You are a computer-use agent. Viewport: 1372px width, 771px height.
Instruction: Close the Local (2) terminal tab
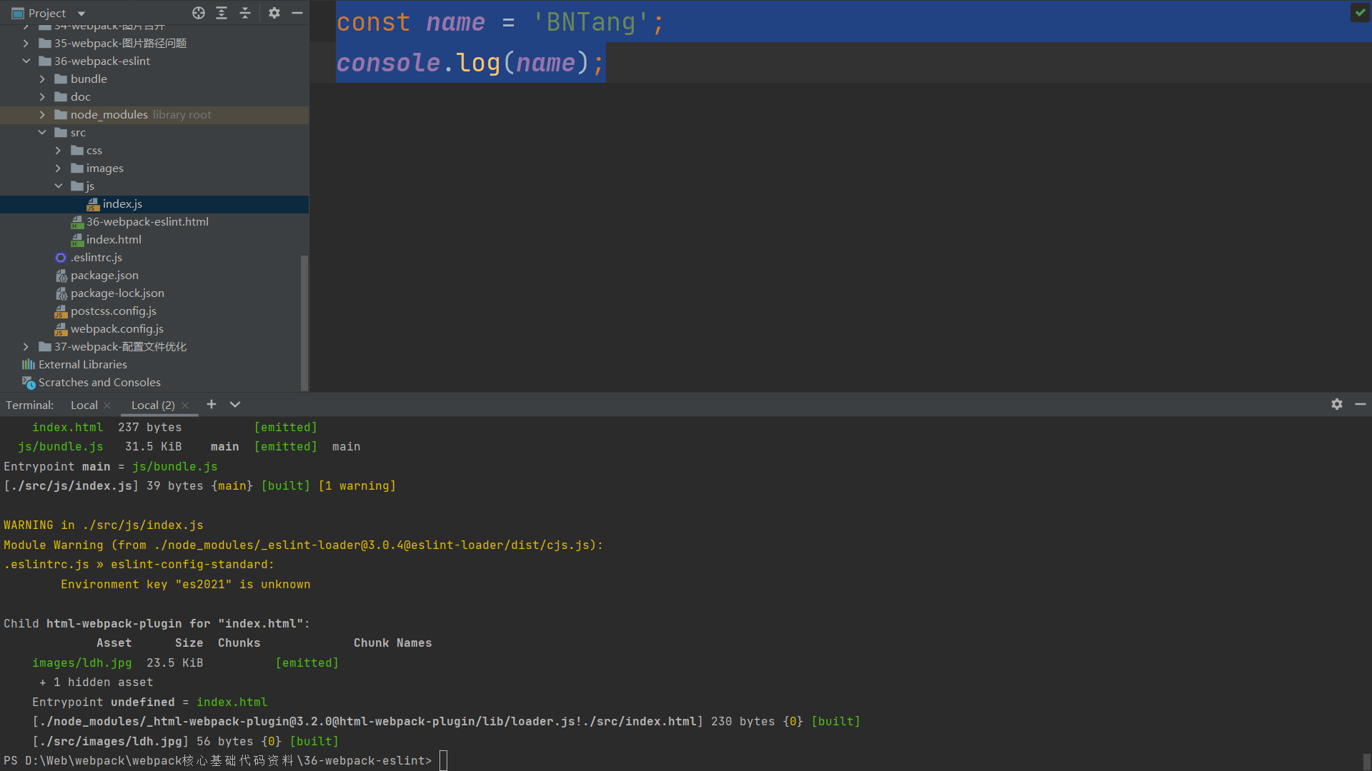tap(185, 405)
